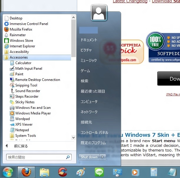The width and height of the screenshot is (180, 178).
Task: Follow the PAD File link
Action: pos(173,94)
